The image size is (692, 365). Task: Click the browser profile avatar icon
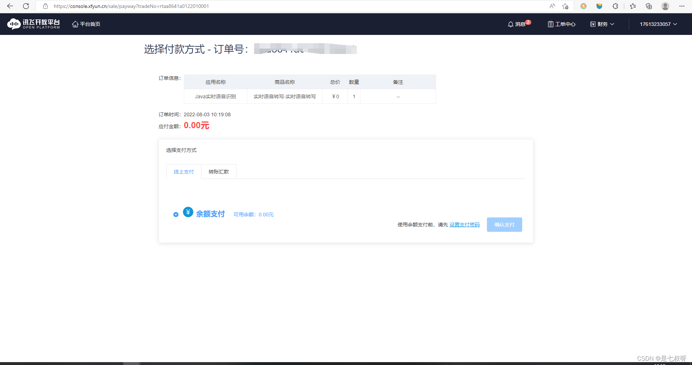(665, 6)
